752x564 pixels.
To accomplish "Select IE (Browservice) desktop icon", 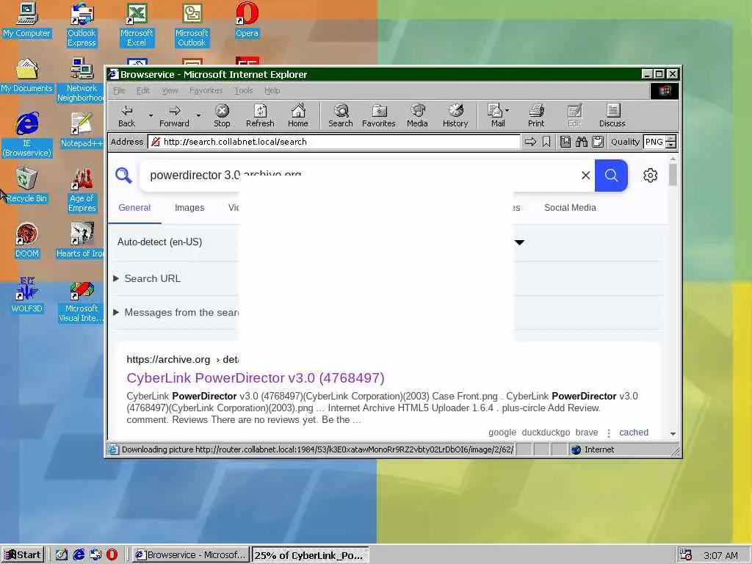I will [x=26, y=135].
